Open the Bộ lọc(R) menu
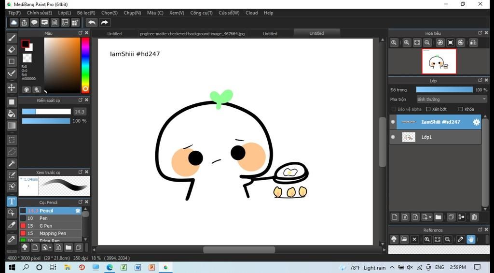The width and height of the screenshot is (494, 273). pyautogui.click(x=86, y=13)
